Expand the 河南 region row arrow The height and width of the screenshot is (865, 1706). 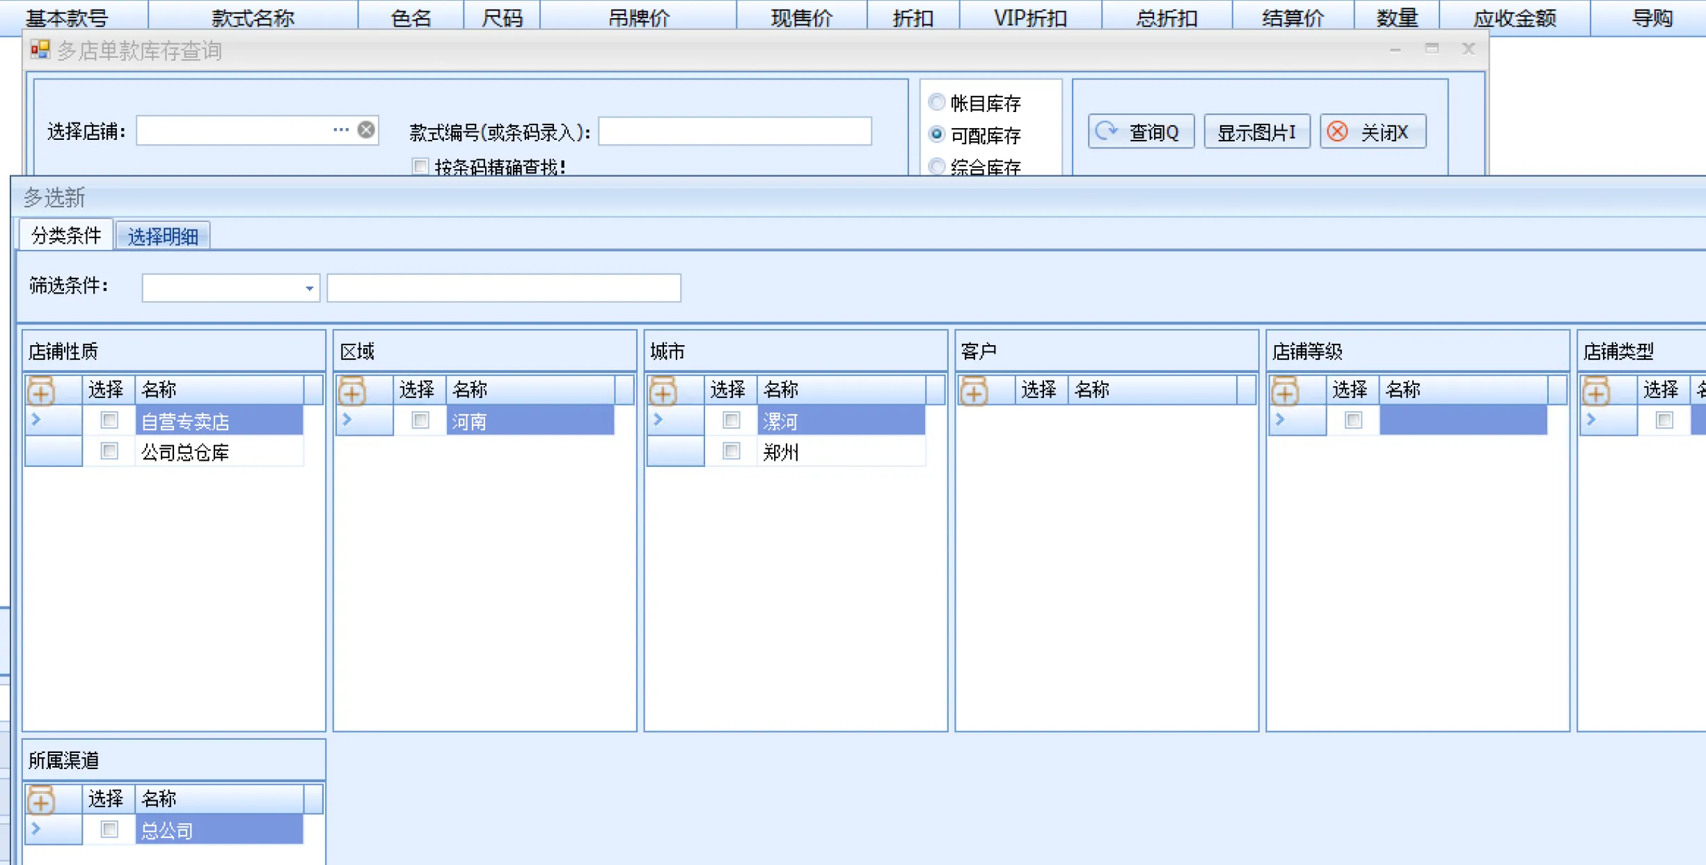click(x=347, y=420)
